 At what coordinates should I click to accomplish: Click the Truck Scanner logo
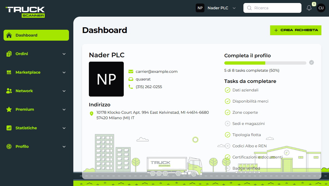(x=25, y=12)
